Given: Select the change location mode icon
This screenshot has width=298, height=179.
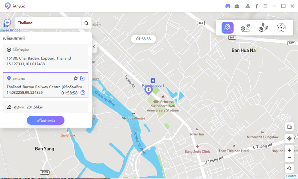Looking at the screenshot, I should [x=228, y=28].
